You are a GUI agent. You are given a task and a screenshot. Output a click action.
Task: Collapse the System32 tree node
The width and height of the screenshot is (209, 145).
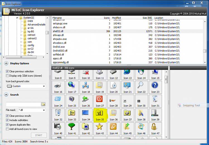[x=17, y=18]
